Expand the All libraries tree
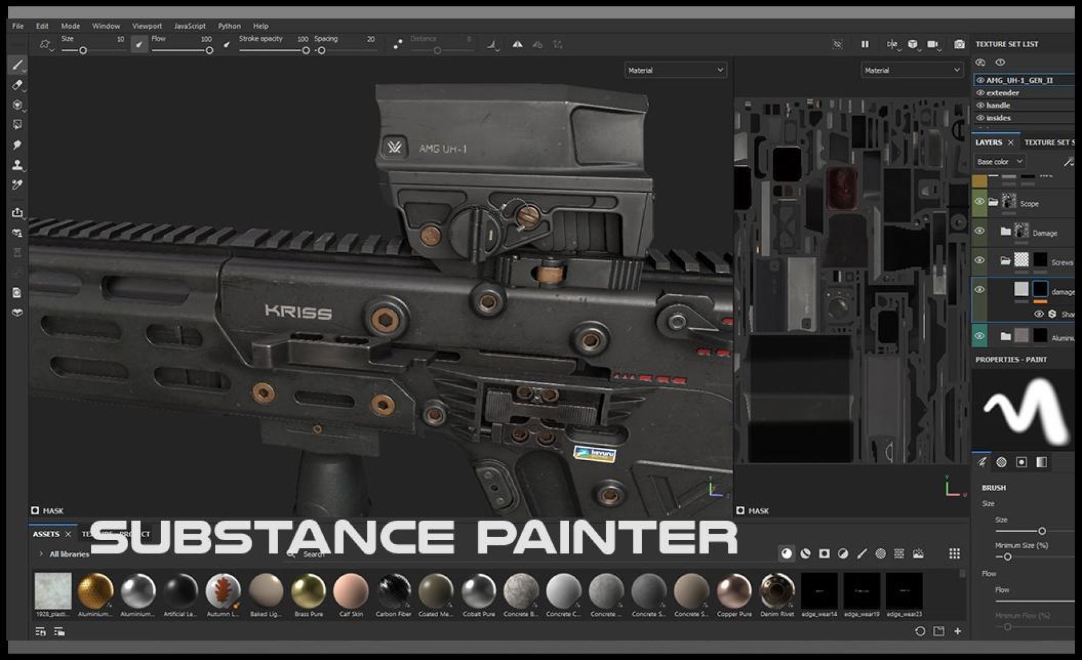 [x=41, y=554]
